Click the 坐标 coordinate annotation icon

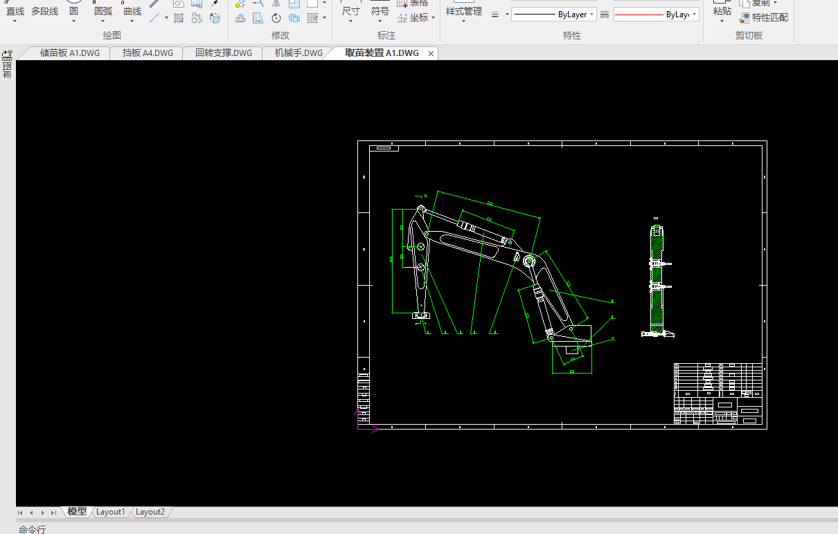click(403, 18)
